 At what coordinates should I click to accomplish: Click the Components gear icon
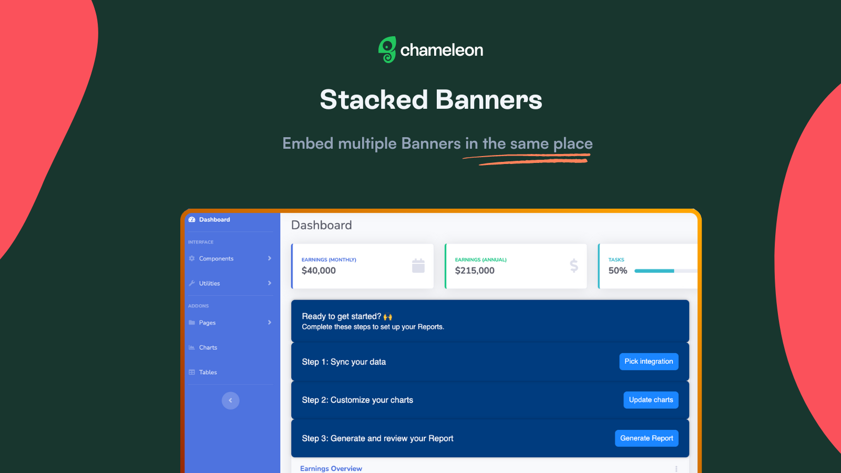(x=192, y=259)
